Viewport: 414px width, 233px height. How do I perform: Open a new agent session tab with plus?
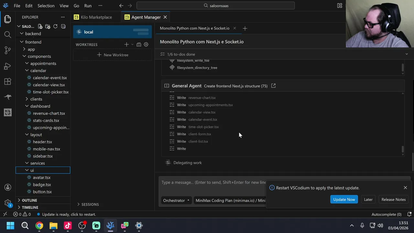[x=245, y=28]
